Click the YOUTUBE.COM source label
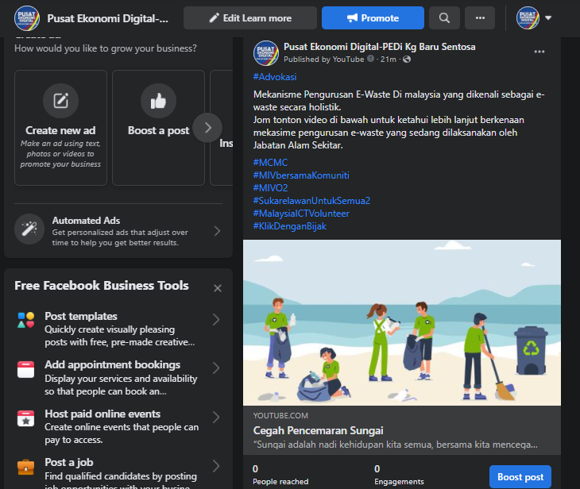The width and height of the screenshot is (580, 489). point(280,416)
